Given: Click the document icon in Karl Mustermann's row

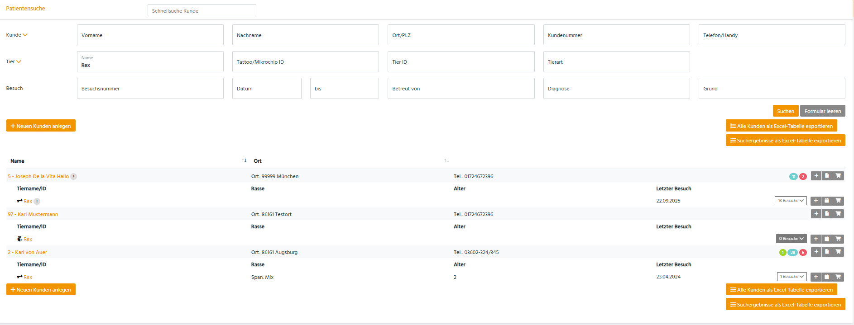Looking at the screenshot, I should tap(827, 214).
